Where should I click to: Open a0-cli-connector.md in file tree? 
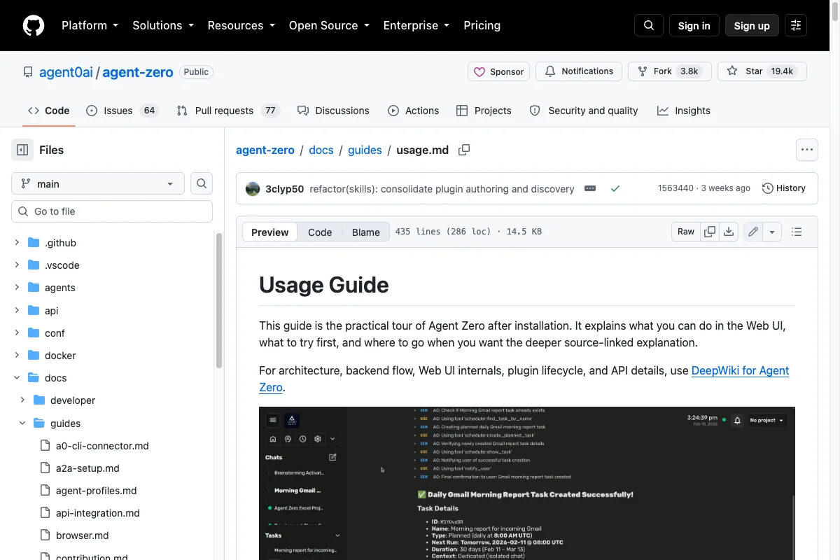pyautogui.click(x=102, y=446)
